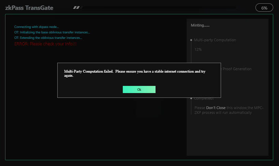Image resolution: width=279 pixels, height=166 pixels.
Task: Click the Multi-party Computation step
Action: (x=215, y=40)
